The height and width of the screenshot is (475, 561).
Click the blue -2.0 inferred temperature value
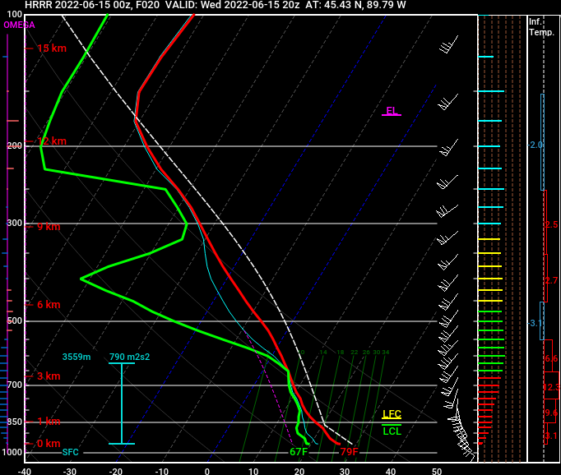click(536, 145)
